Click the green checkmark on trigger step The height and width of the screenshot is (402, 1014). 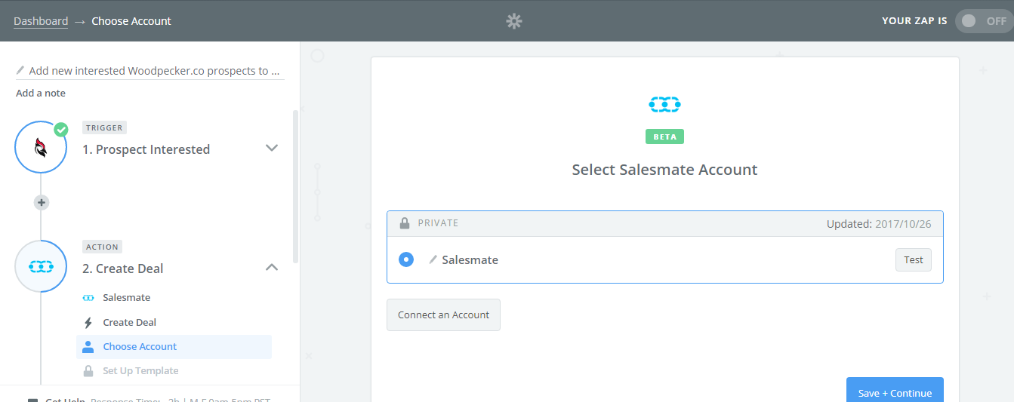click(x=61, y=129)
